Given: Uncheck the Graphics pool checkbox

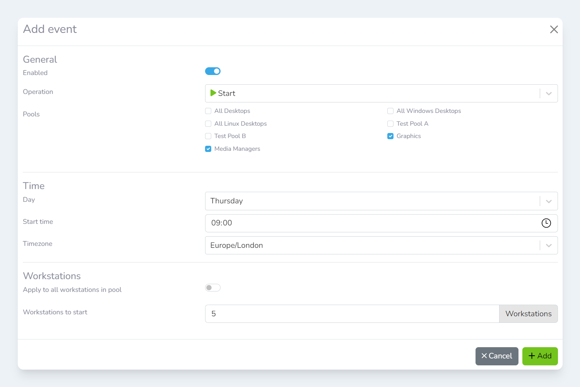Looking at the screenshot, I should (390, 136).
